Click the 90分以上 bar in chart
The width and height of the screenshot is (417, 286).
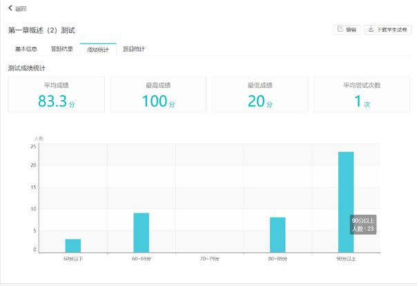coord(346,202)
